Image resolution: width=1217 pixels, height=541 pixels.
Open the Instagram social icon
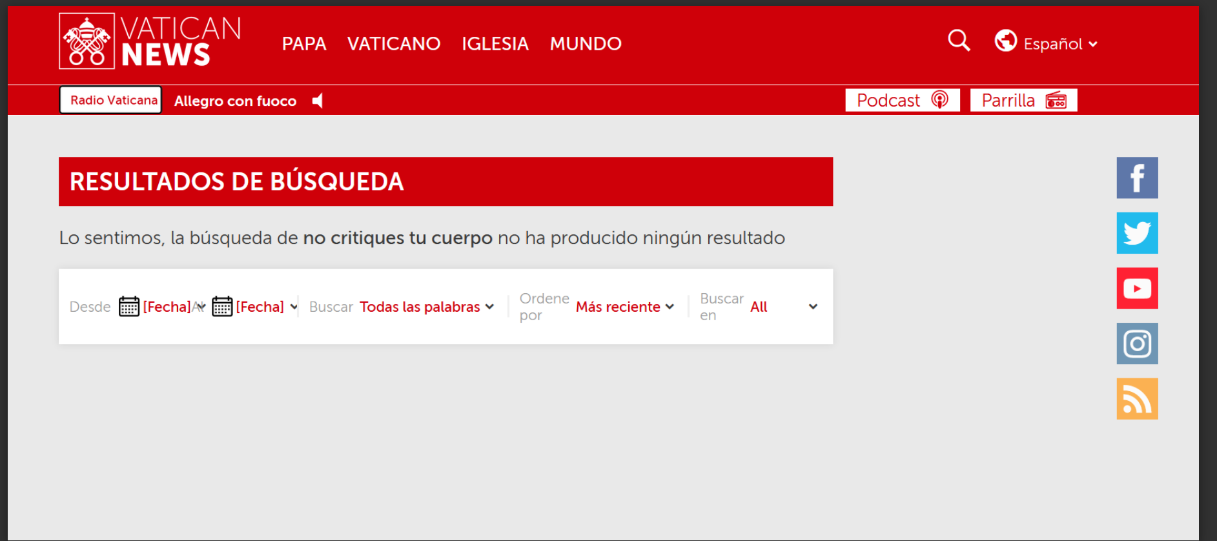click(1137, 343)
